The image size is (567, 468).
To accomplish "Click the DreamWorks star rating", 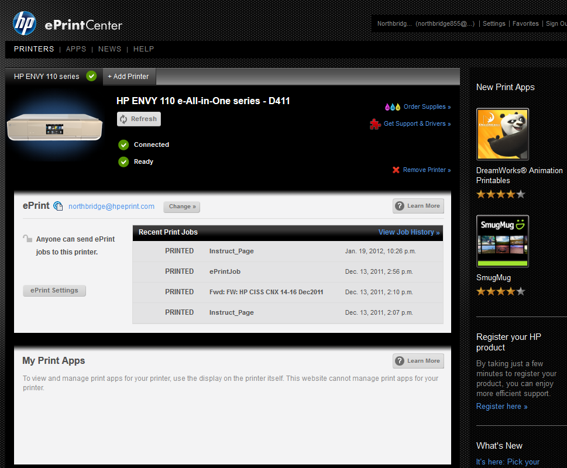I will click(x=500, y=194).
